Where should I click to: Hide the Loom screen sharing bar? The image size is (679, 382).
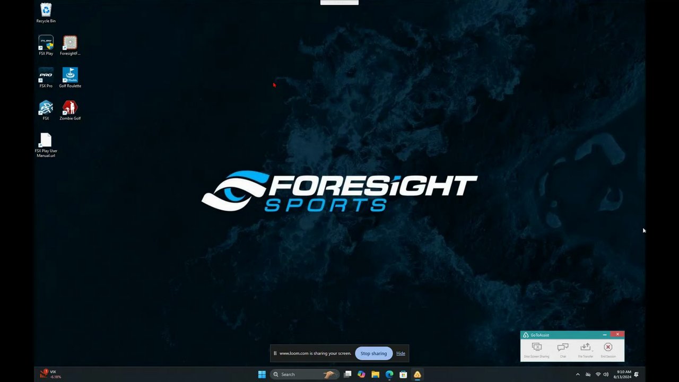click(401, 353)
